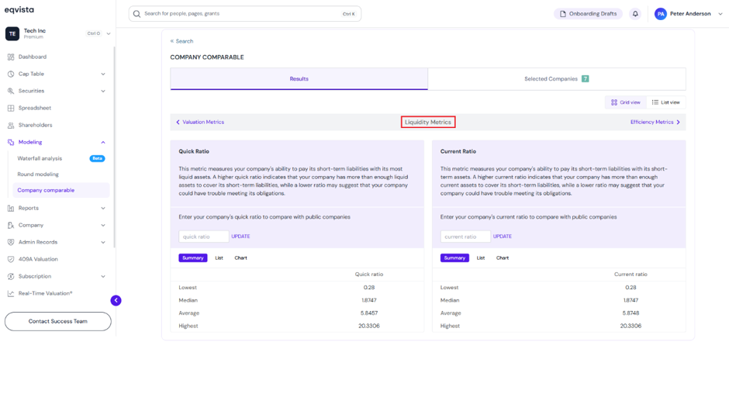
Task: Collapse sidebar with purple arrow button
Action: [x=116, y=300]
